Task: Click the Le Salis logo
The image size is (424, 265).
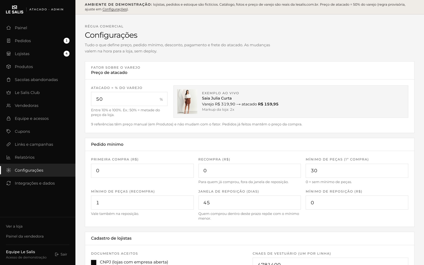Action: pyautogui.click(x=15, y=9)
